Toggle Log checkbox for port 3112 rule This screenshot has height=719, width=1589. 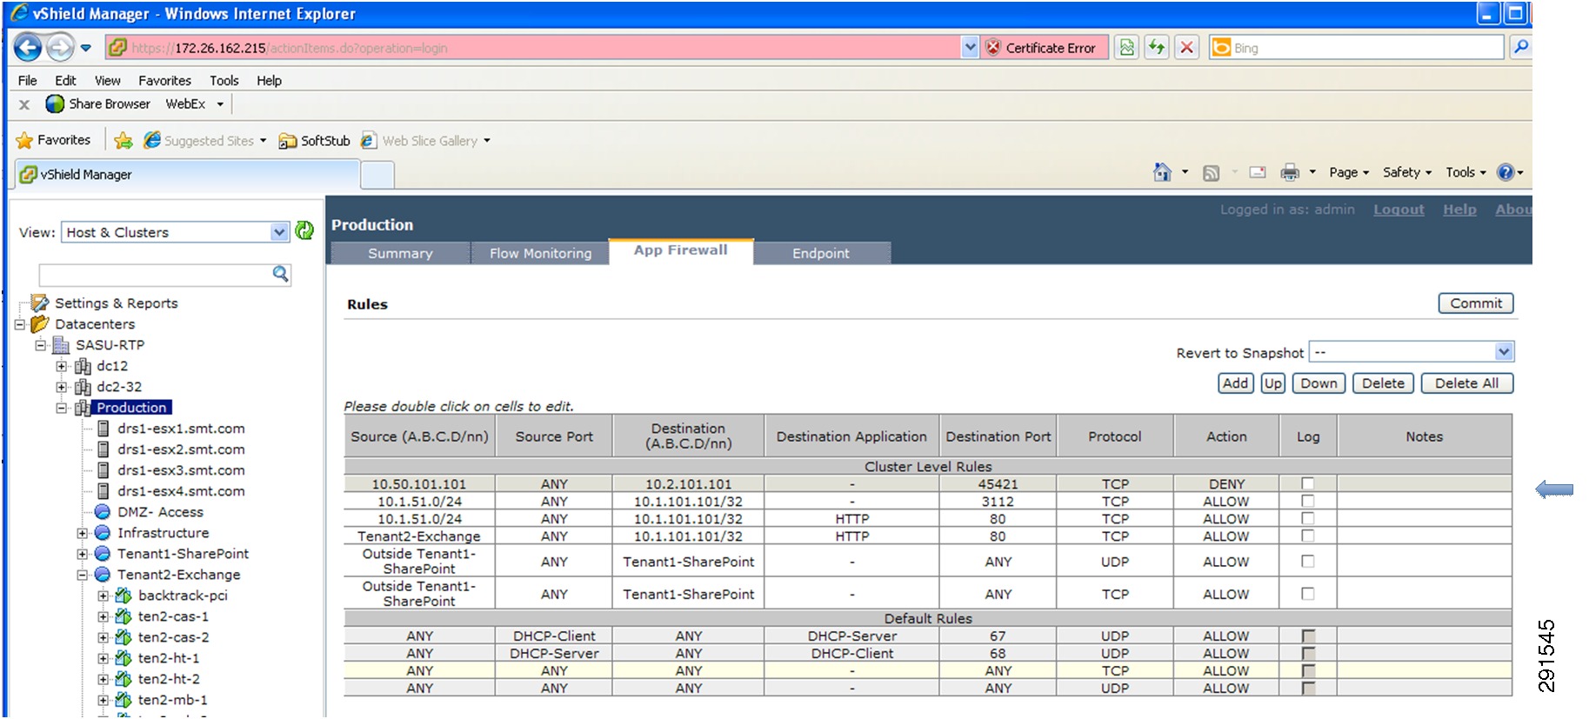(1307, 501)
